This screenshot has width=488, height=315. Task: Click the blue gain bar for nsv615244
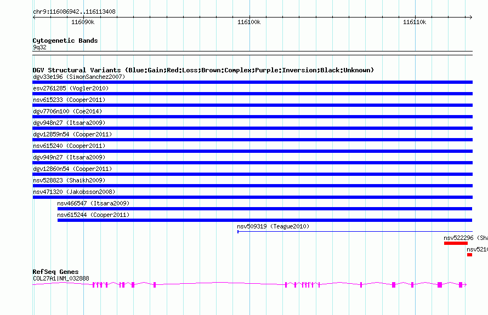pos(265,220)
